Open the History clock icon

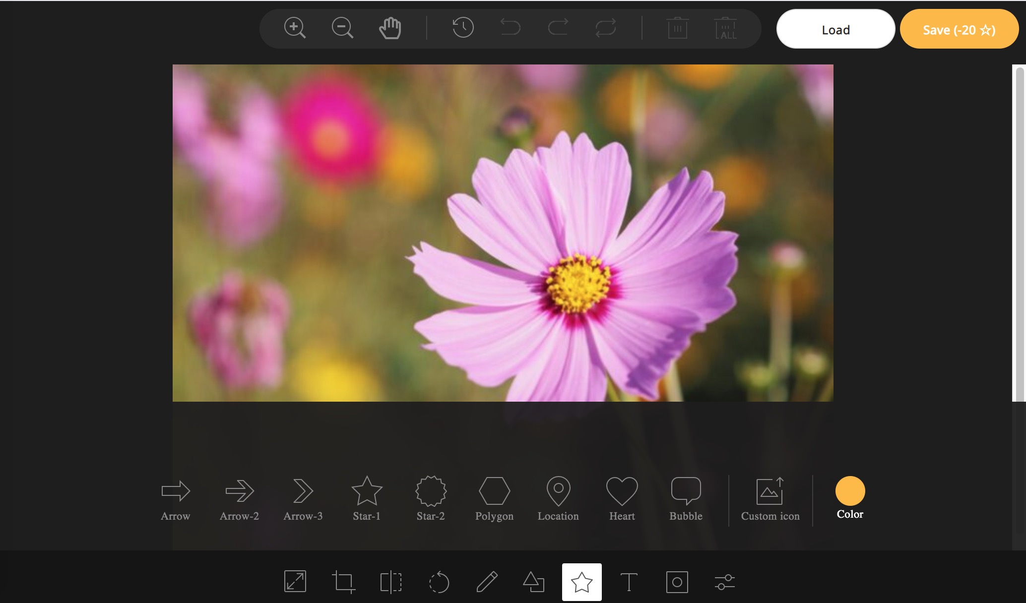point(463,28)
